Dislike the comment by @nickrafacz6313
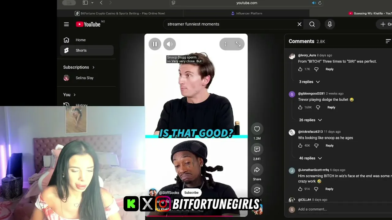The image size is (392, 220). [316, 146]
